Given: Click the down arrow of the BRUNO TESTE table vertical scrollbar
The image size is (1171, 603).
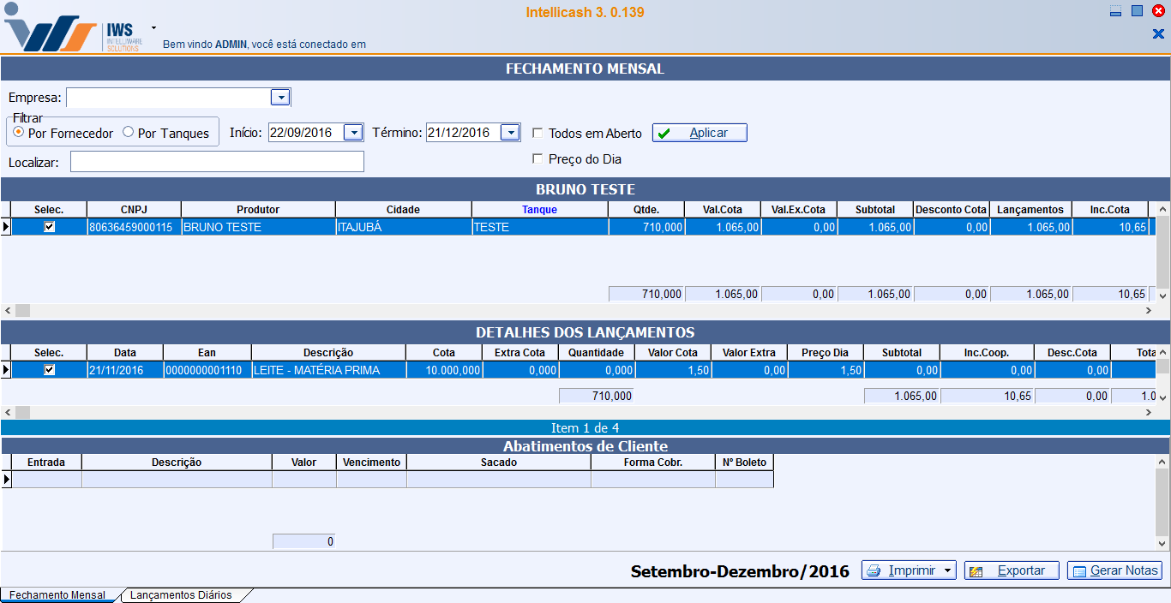Looking at the screenshot, I should click(1163, 296).
